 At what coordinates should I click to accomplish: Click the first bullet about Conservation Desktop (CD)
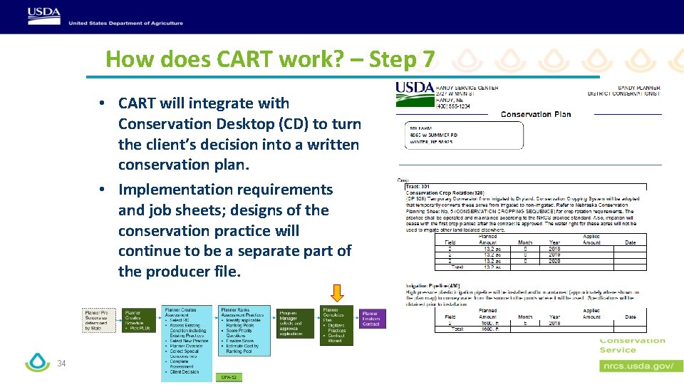[239, 134]
